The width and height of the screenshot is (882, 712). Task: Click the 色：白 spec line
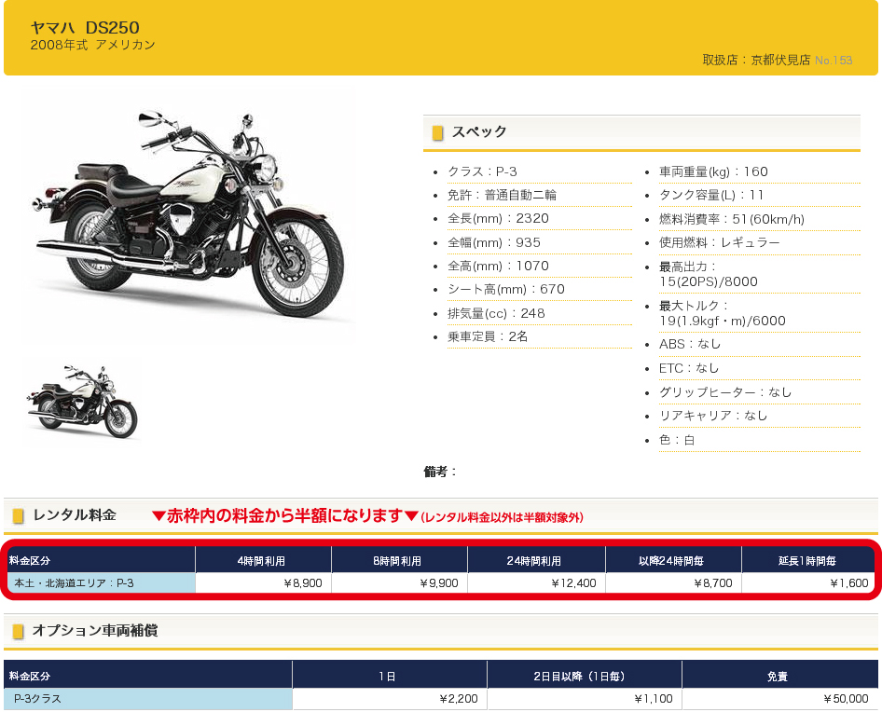[x=677, y=440]
